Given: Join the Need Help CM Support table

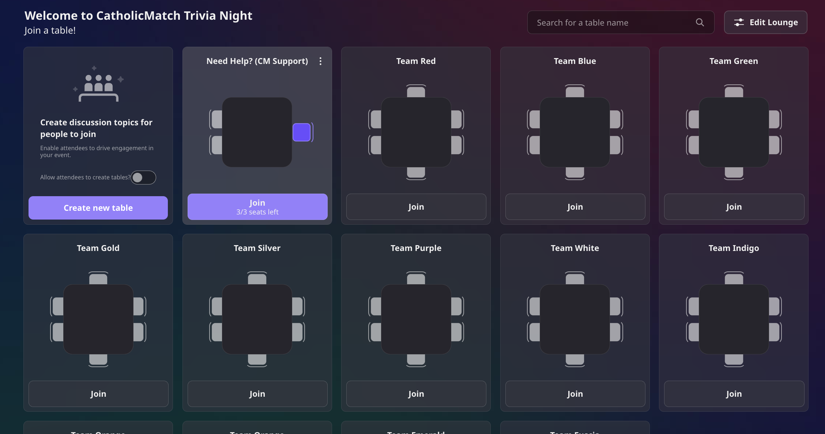Looking at the screenshot, I should (x=257, y=207).
